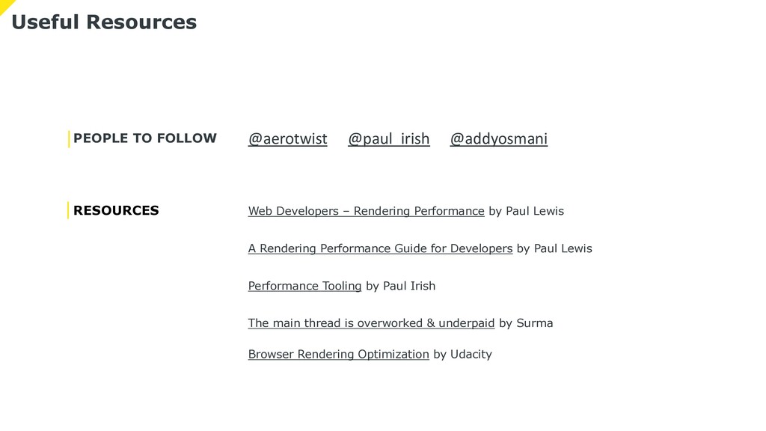Image resolution: width=766 pixels, height=431 pixels.
Task: Visit the @addyosmani profile link
Action: pos(499,138)
